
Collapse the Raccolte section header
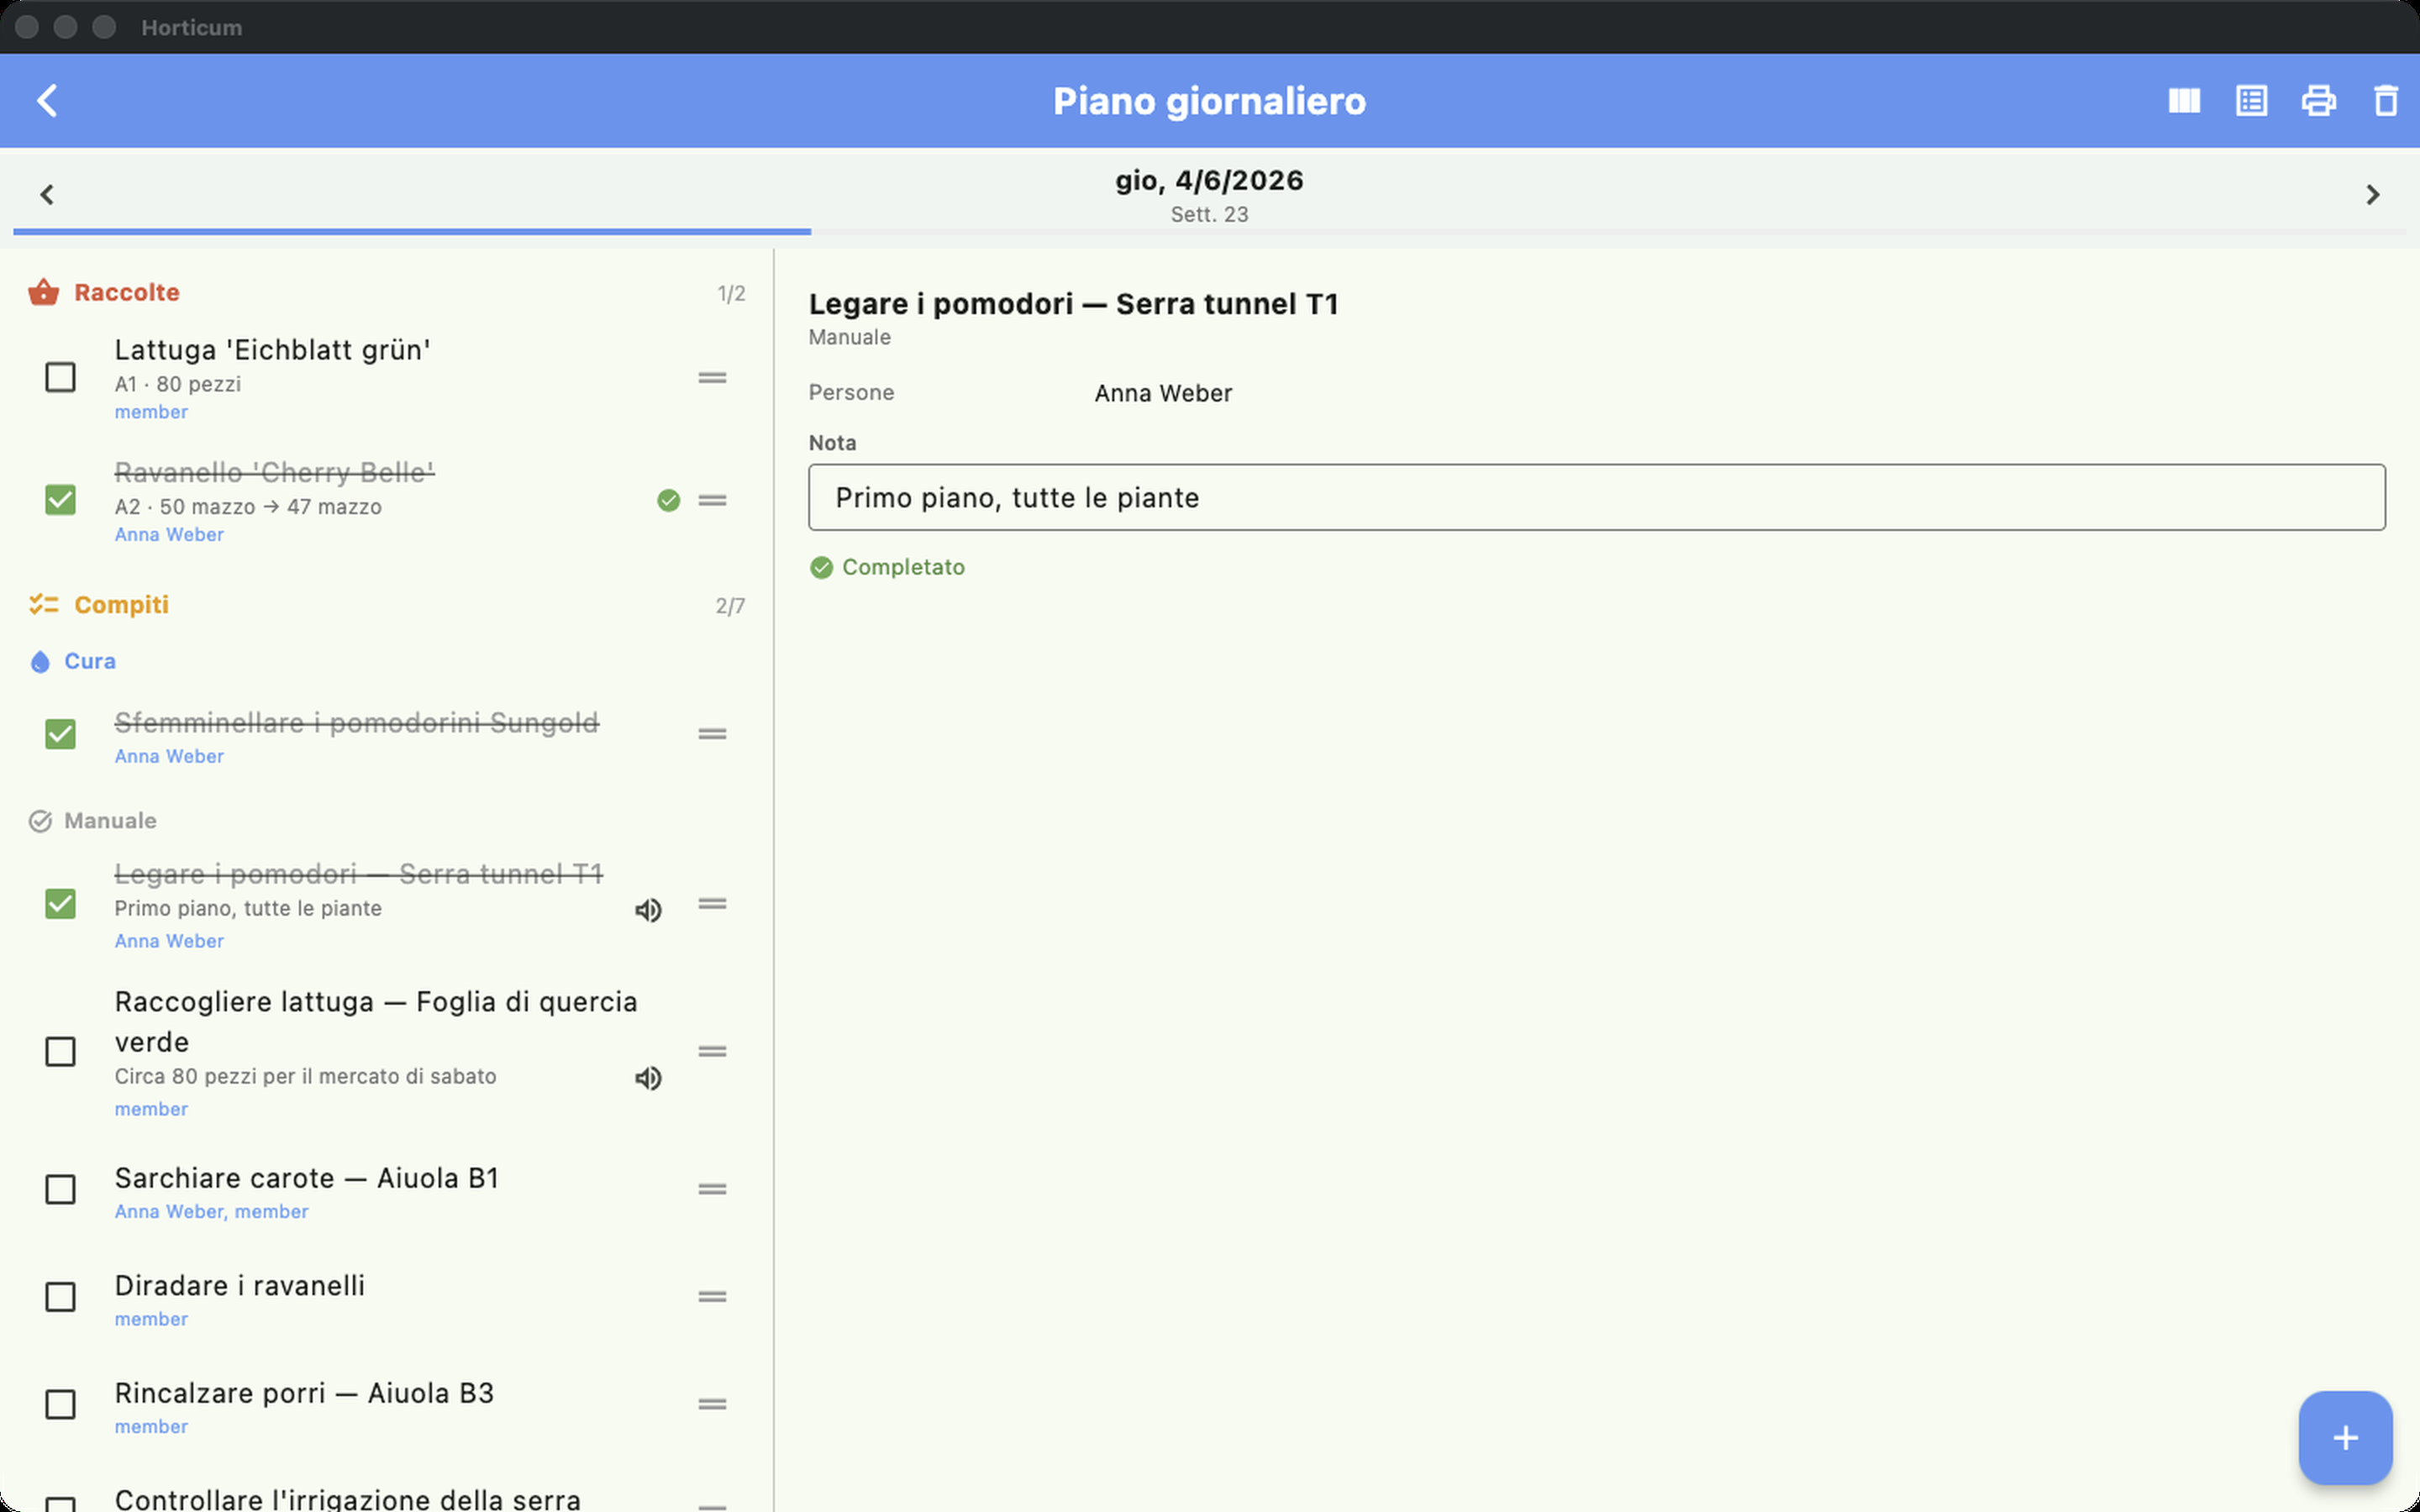(387, 292)
